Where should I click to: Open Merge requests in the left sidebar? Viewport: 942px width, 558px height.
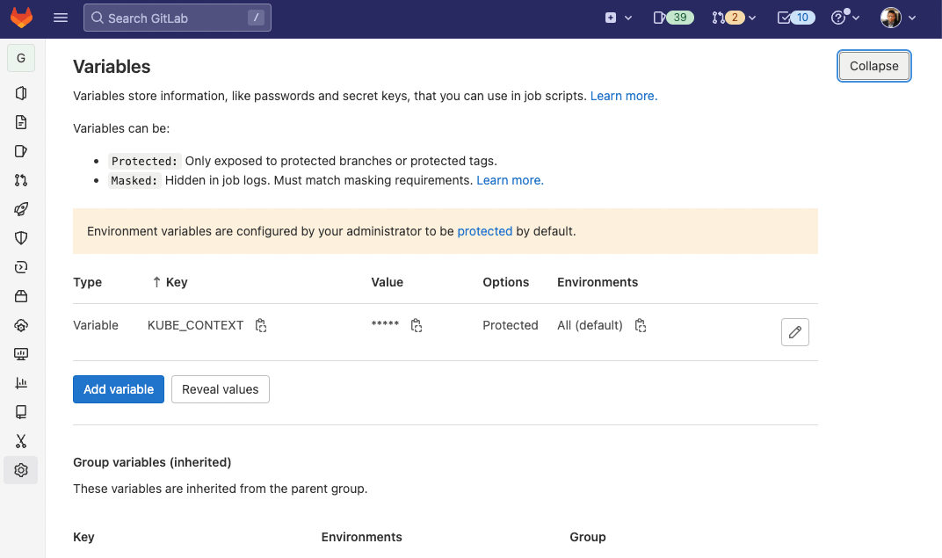pyautogui.click(x=21, y=180)
